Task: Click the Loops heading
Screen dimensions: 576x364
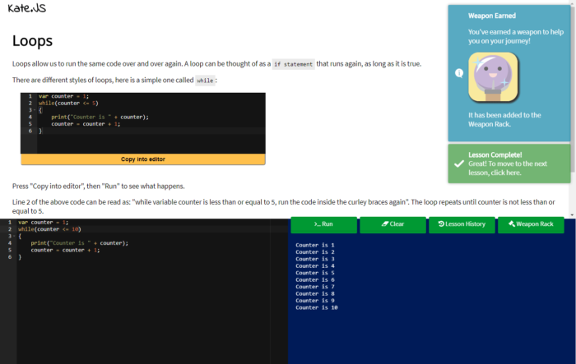Action: (x=33, y=40)
